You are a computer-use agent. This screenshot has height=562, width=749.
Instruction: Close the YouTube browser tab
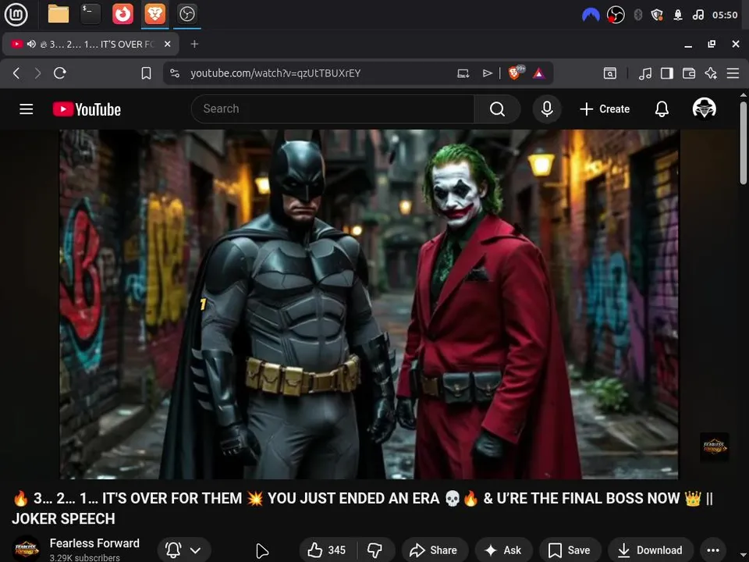(x=167, y=44)
